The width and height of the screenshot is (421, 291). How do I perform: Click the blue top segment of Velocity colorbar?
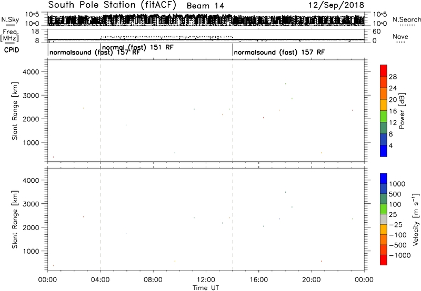click(384, 179)
